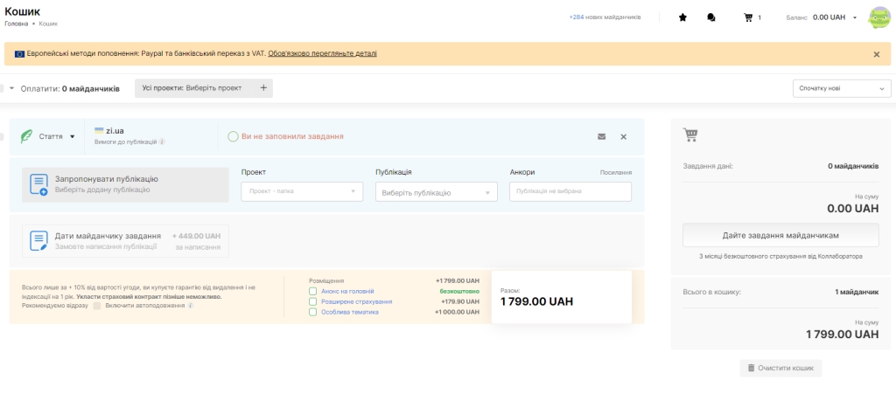This screenshot has height=394, width=896.
Task: Check the Особлива тематика option
Action: (x=312, y=312)
